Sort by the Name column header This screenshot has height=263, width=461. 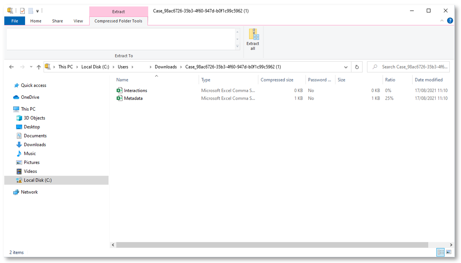[122, 80]
